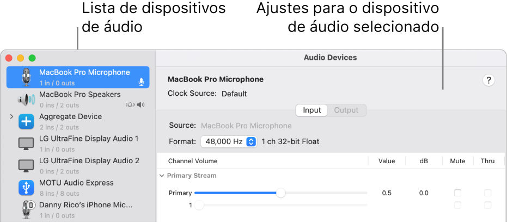Click the Aggregate Device plus icon
The image size is (507, 223).
point(26,122)
